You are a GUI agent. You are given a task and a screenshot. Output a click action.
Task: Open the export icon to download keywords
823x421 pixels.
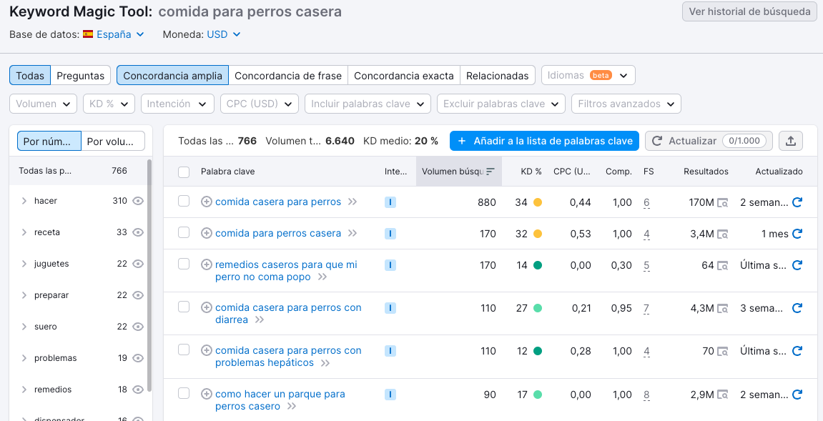[x=791, y=141]
